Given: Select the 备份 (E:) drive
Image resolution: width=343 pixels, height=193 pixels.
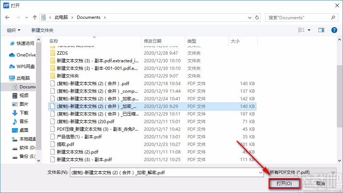Looking at the screenshot, I should coord(24,156).
